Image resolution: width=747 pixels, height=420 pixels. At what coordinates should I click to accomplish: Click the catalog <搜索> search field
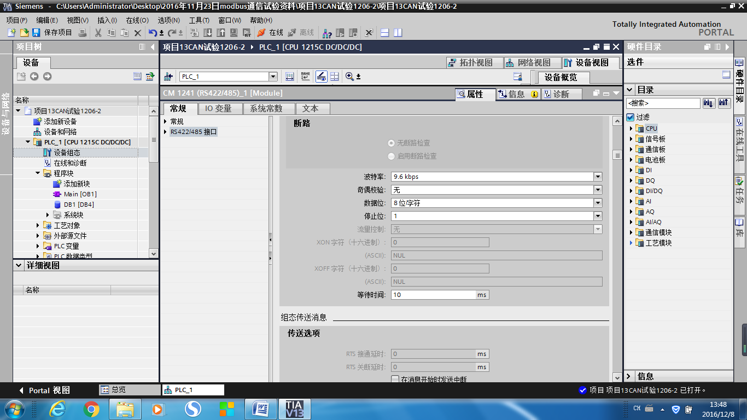(663, 103)
